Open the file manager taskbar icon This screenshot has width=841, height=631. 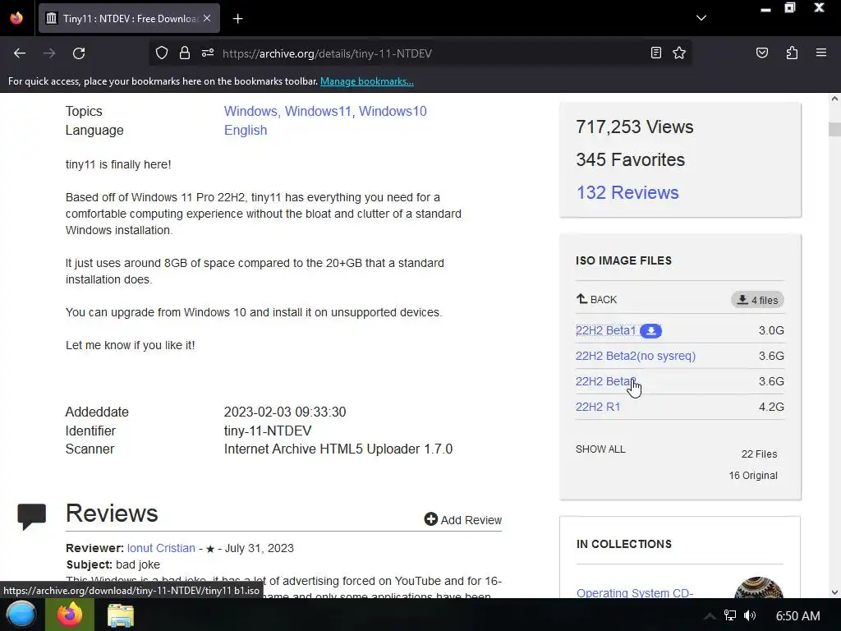(x=120, y=615)
